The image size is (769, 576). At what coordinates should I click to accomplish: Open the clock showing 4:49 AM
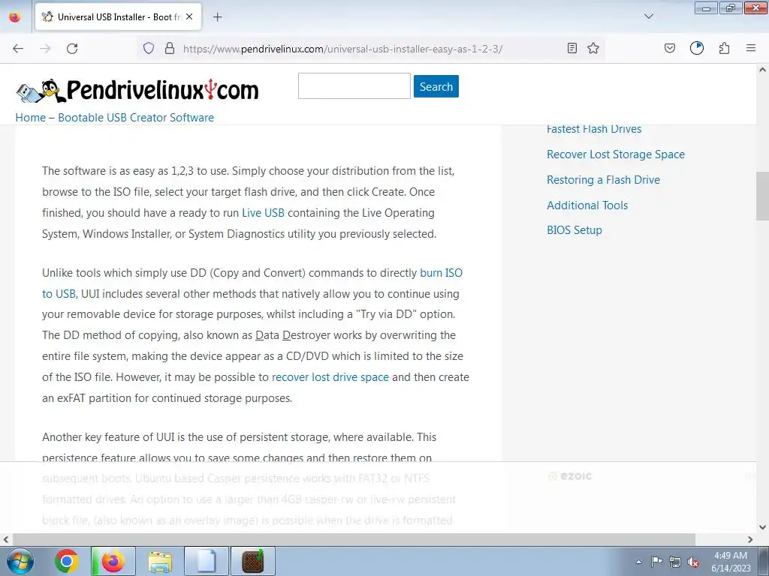(731, 562)
